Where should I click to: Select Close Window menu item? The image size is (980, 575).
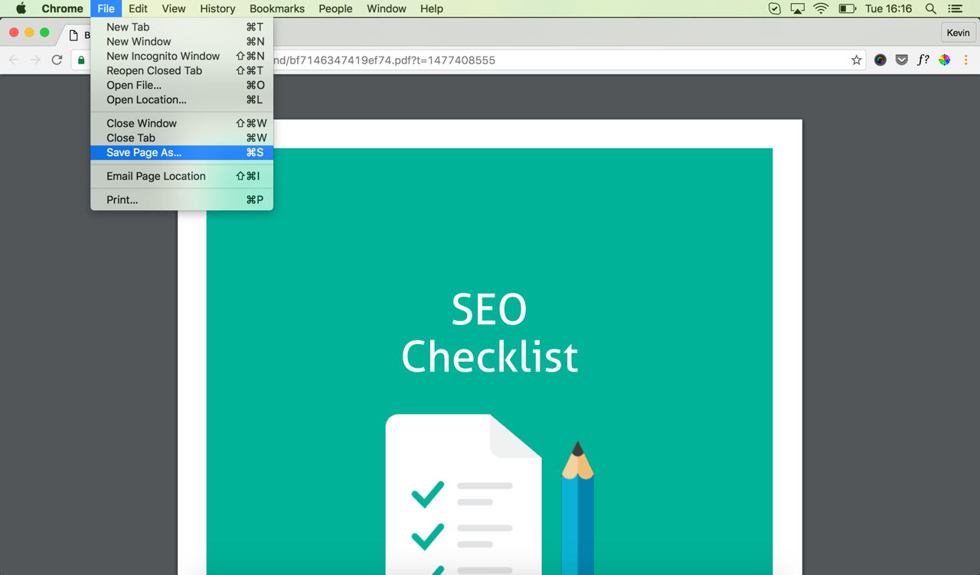click(181, 123)
